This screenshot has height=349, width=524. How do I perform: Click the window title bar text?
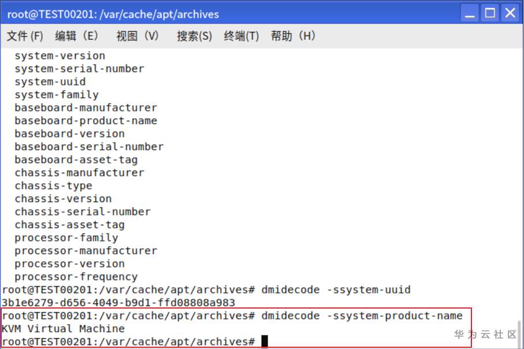[113, 14]
